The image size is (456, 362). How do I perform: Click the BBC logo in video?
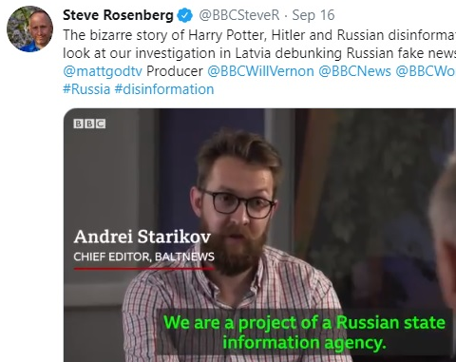[x=89, y=124]
